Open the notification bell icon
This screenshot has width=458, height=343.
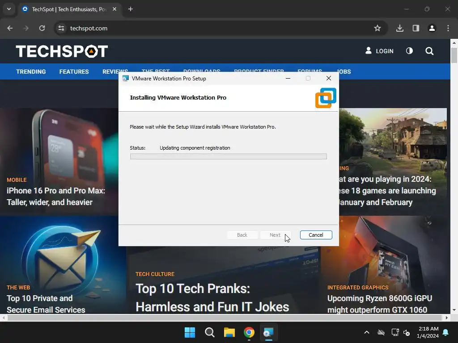446,332
